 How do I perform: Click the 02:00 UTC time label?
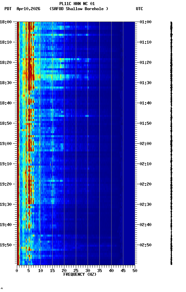pos(146,144)
